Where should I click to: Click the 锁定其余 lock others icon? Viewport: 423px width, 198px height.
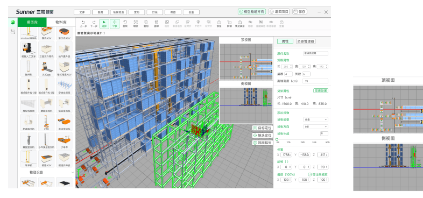coord(239,22)
